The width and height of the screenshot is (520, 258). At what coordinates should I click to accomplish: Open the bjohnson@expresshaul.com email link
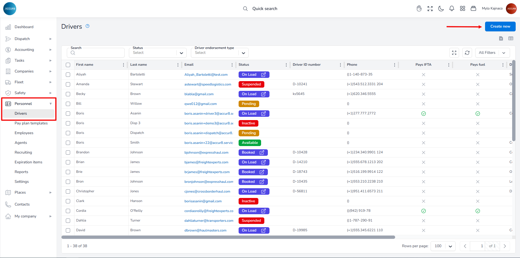point(206,153)
